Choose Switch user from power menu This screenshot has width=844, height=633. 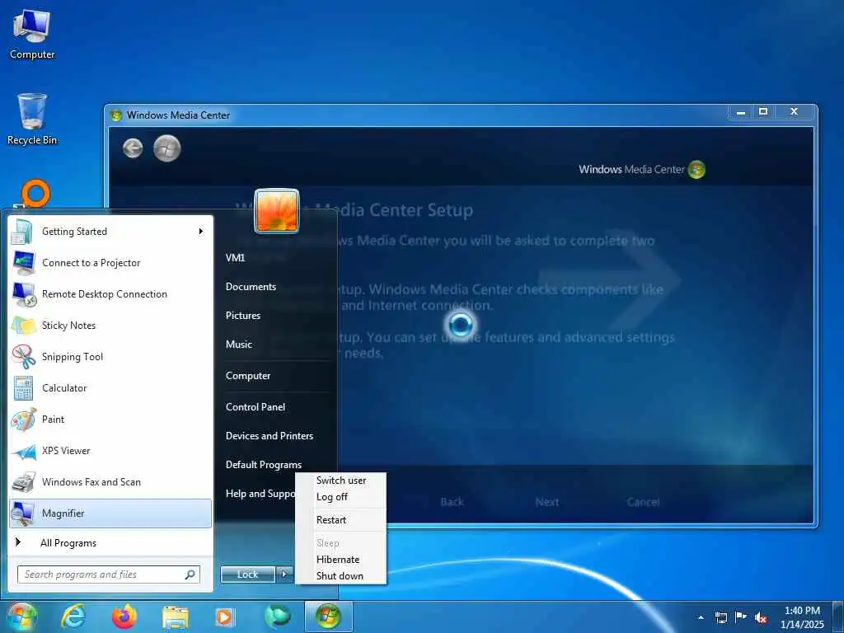(x=340, y=481)
